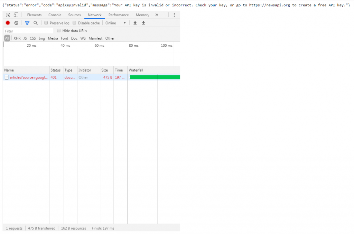Open the Sources tab
This screenshot has height=234, width=354.
coord(75,15)
